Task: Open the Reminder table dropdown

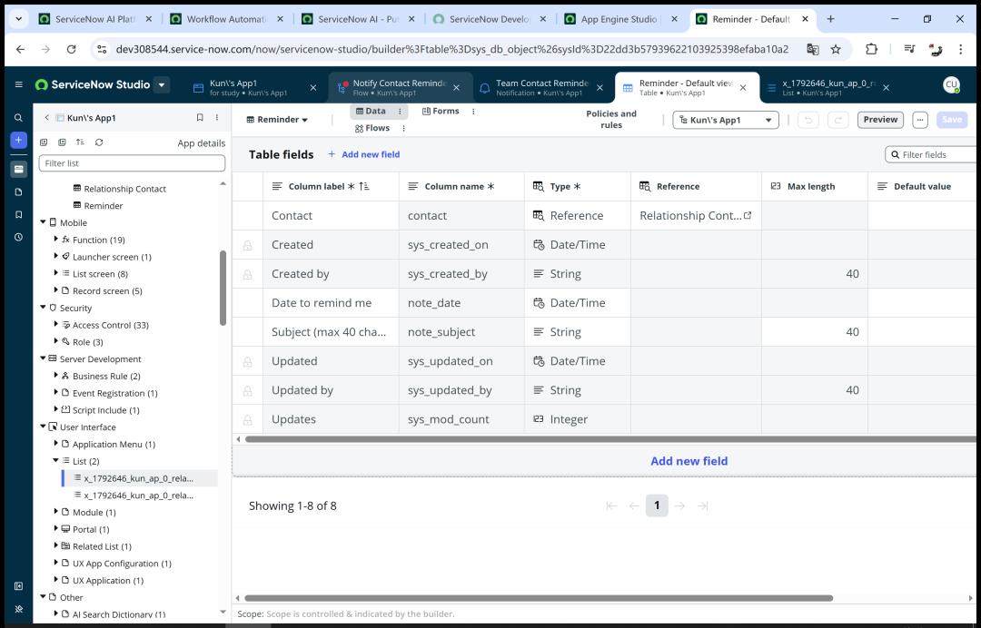Action: (x=277, y=120)
